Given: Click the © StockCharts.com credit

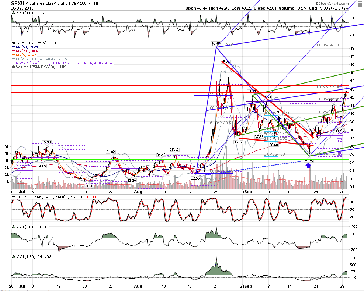Looking at the screenshot, I should click(x=332, y=3).
